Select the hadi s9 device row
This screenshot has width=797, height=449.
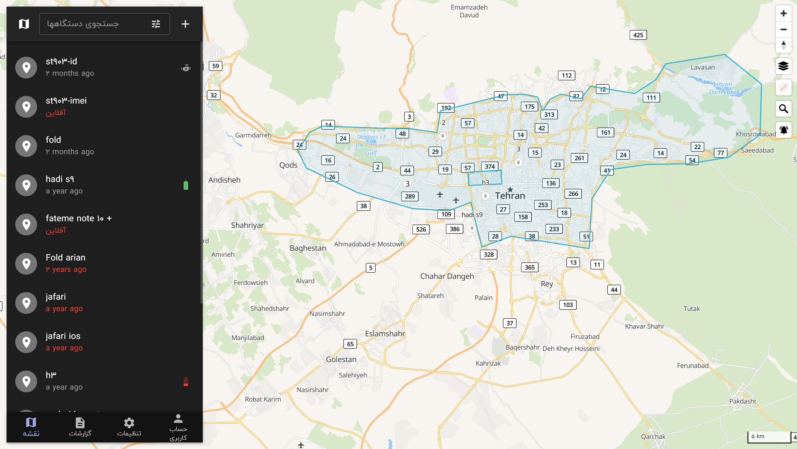click(x=105, y=185)
